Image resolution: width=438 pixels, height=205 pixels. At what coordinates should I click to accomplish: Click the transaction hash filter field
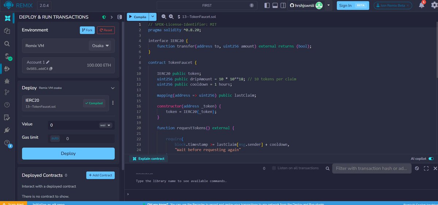[x=372, y=168]
